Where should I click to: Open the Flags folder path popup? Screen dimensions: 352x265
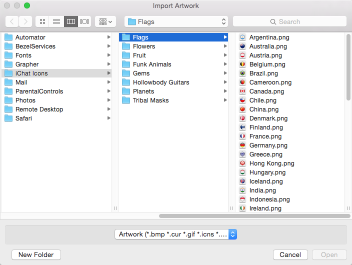[x=176, y=21]
